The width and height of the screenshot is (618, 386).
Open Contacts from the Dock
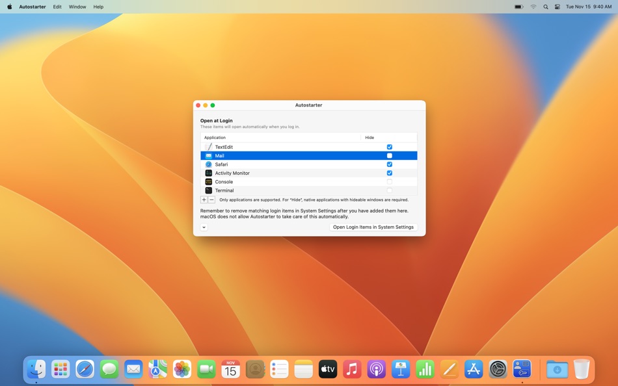tap(255, 370)
